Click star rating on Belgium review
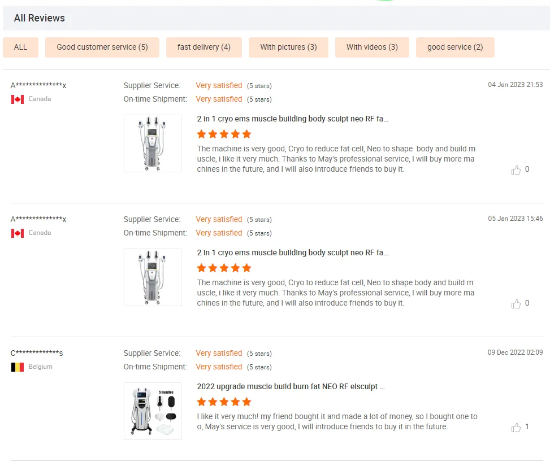550x466 pixels. click(x=224, y=402)
